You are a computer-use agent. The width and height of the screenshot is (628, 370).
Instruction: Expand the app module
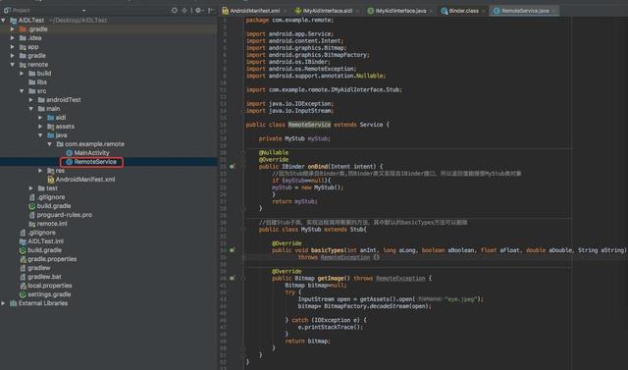coord(13,47)
